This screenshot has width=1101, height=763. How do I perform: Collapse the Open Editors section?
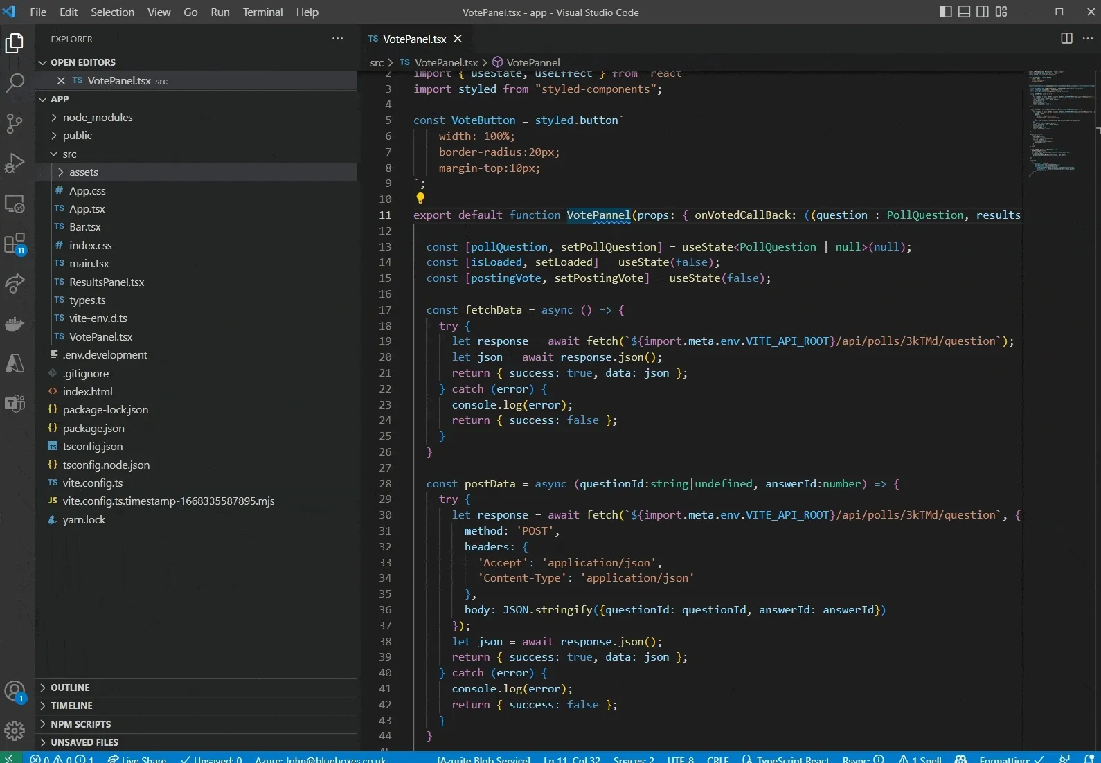pos(197,62)
